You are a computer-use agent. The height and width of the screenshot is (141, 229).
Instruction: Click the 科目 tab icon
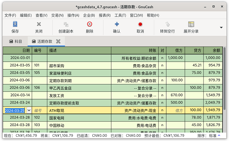11,41
